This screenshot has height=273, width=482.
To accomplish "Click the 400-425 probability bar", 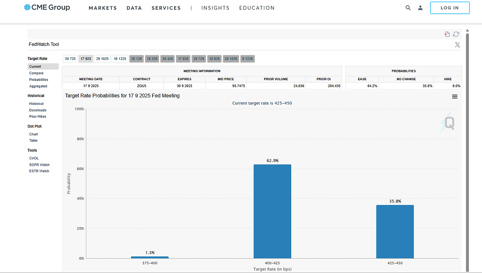I will (272, 211).
